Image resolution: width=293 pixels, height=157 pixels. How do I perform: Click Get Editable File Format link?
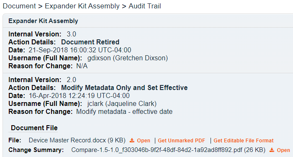244,141
